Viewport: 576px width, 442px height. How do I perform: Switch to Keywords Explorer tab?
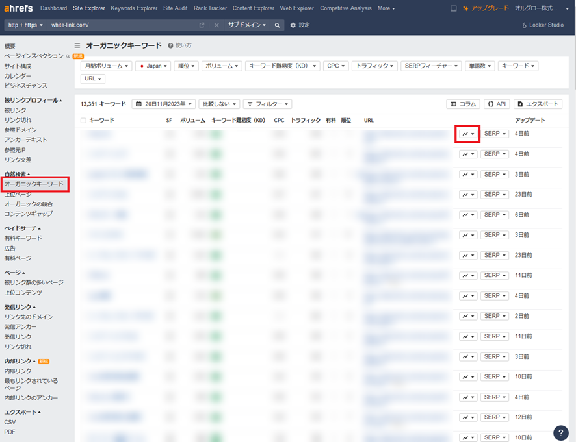pyautogui.click(x=134, y=8)
